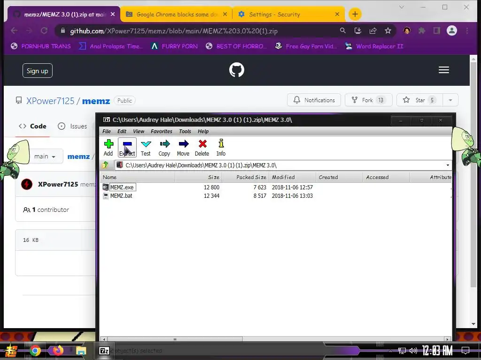
Task: Open the Help menu in 7-Zip
Action: pos(203,131)
